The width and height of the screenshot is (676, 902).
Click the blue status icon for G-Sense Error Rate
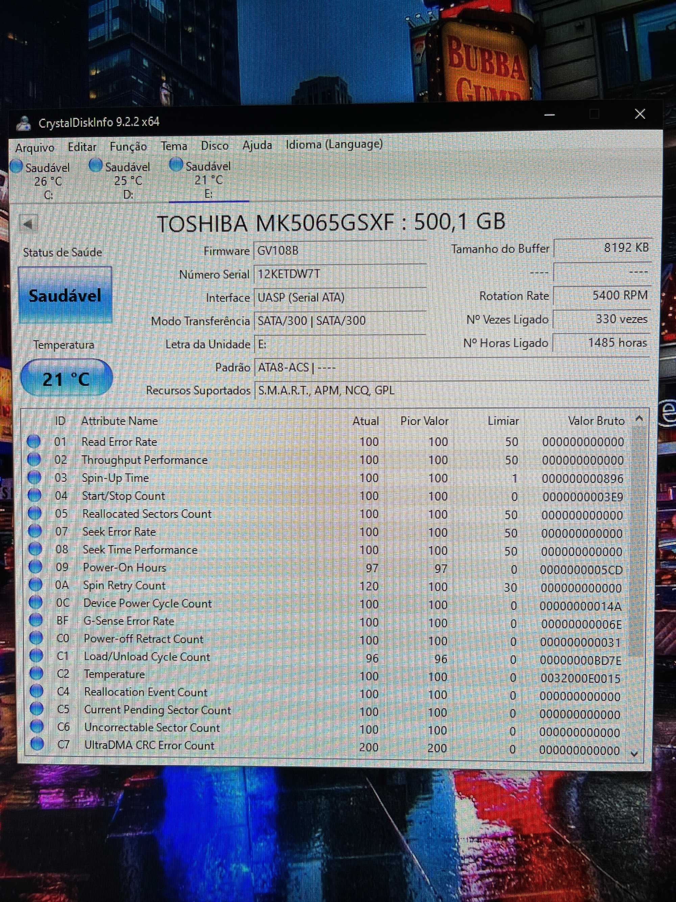(36, 620)
